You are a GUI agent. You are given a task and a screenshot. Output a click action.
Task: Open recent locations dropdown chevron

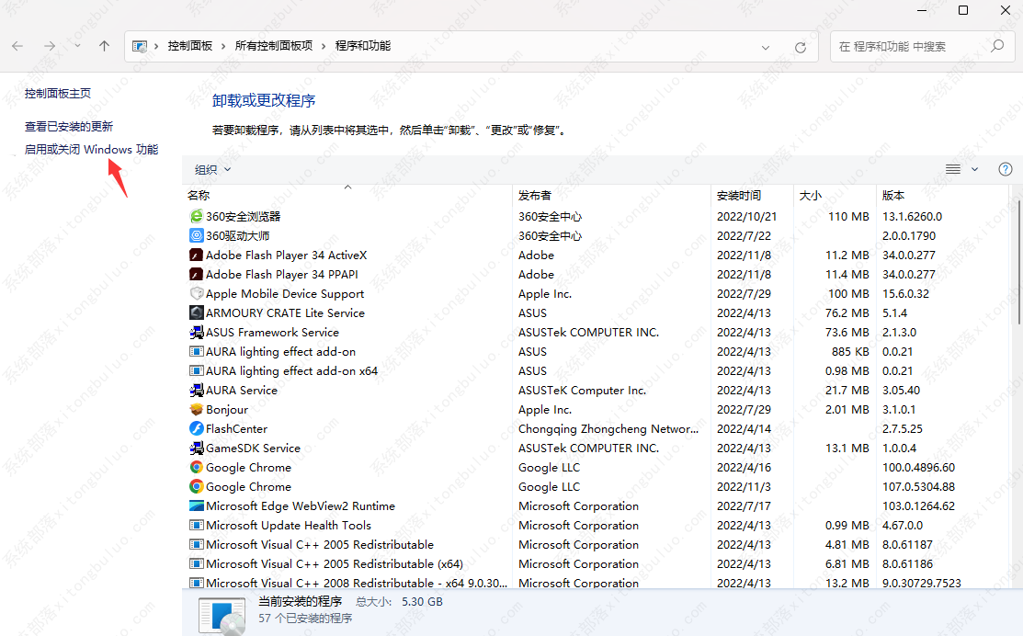point(77,46)
